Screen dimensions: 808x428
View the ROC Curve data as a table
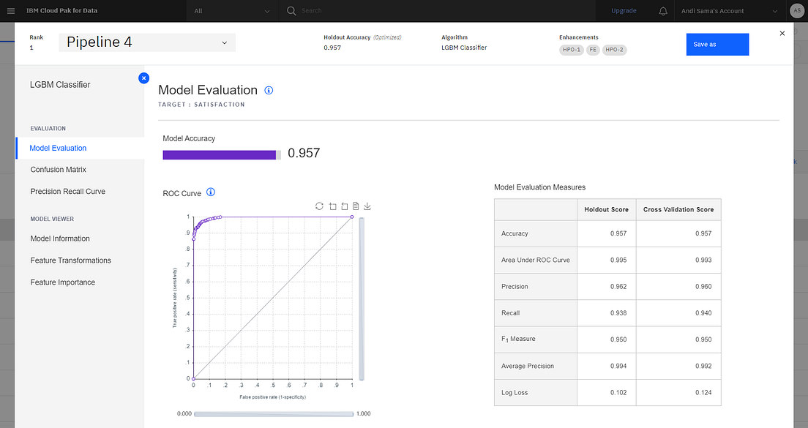point(356,206)
